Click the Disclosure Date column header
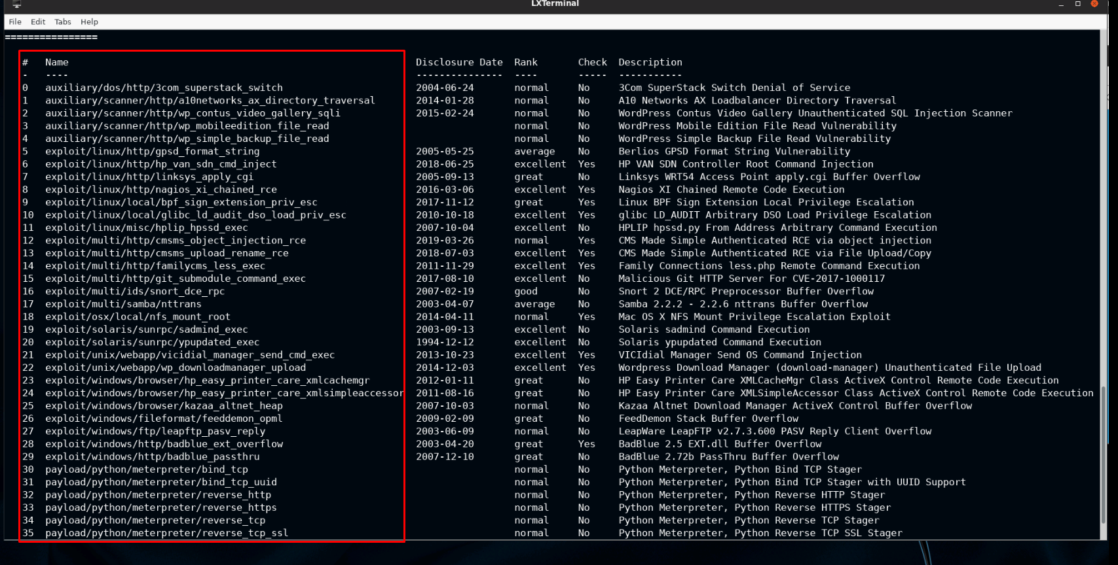Image resolution: width=1118 pixels, height=565 pixels. click(459, 62)
